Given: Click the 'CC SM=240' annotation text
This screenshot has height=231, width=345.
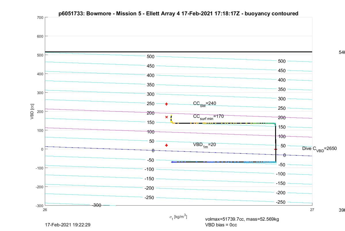Looking at the screenshot, I should [204, 104].
